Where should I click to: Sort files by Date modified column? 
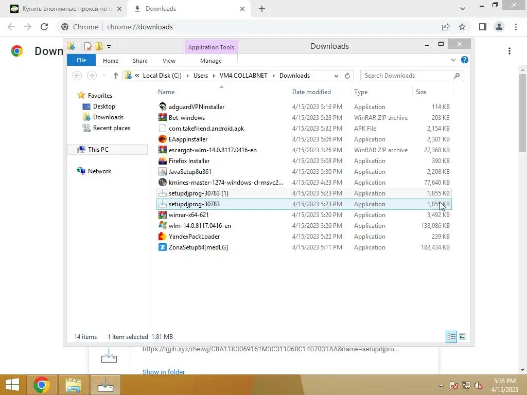[x=311, y=92]
